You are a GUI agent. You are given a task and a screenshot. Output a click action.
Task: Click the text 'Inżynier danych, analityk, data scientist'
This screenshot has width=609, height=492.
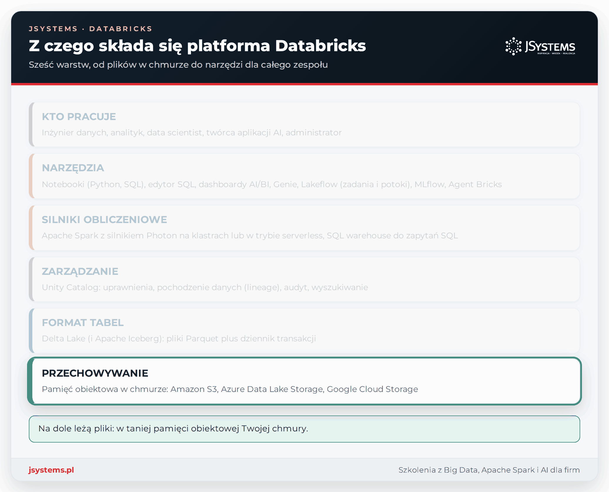192,133
